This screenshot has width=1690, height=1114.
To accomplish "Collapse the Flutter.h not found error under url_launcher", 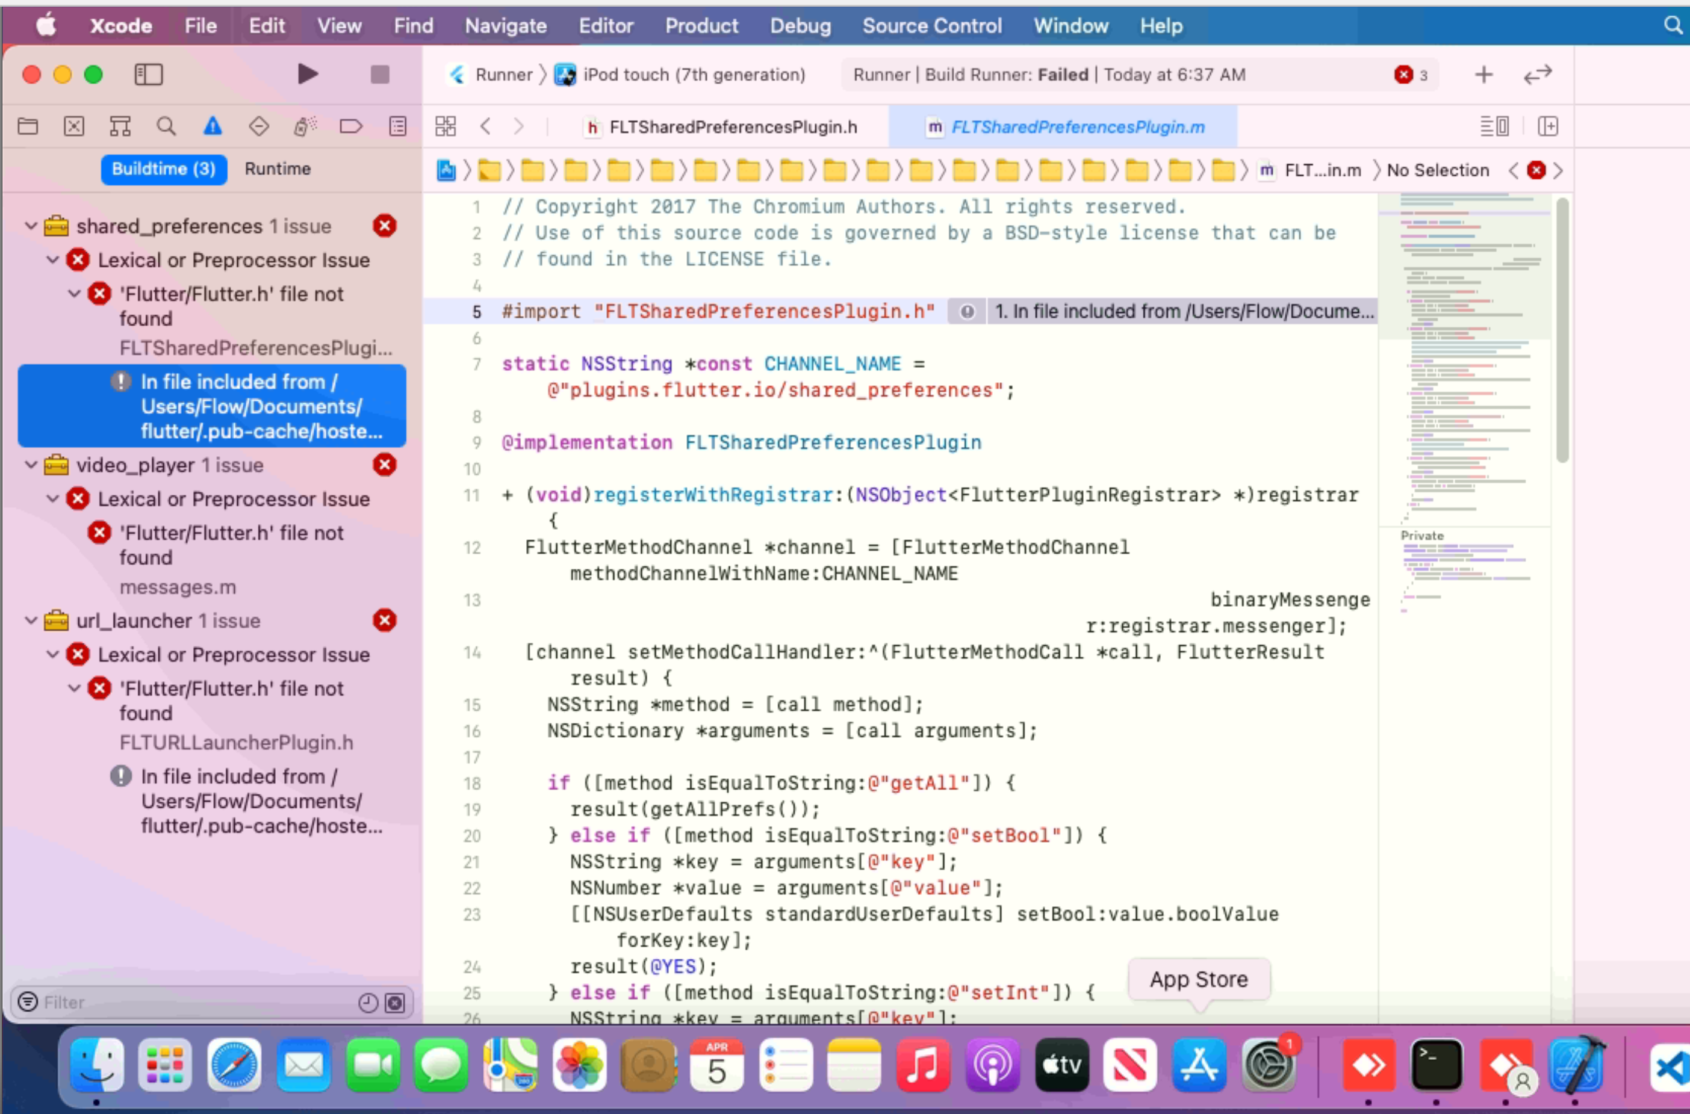I will point(74,688).
